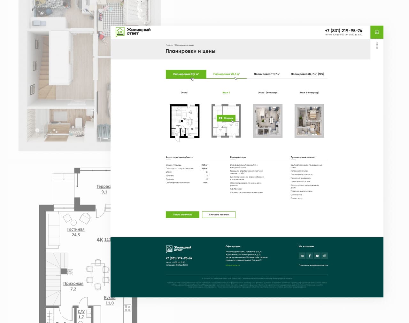Open the Этаж 1 (интерьер) thumbnail
The image size is (409, 323).
[x=268, y=121]
